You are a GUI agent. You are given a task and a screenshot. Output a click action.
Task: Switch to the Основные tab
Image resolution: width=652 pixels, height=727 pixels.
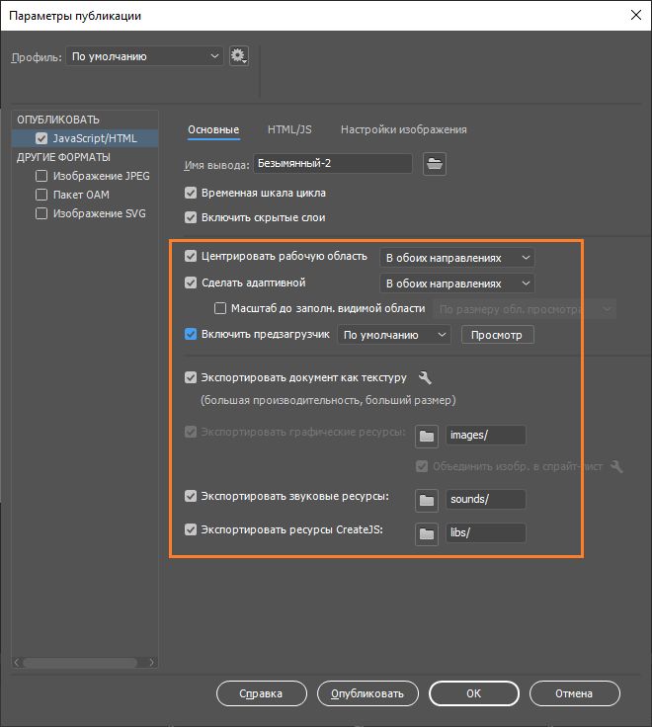(213, 129)
